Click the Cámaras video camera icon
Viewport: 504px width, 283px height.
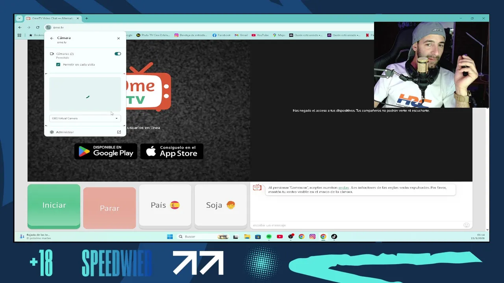tap(52, 54)
